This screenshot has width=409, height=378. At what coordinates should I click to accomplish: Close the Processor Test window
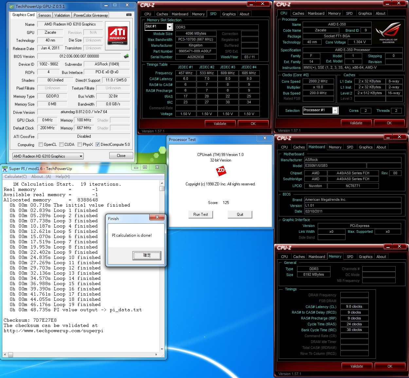[x=265, y=138]
